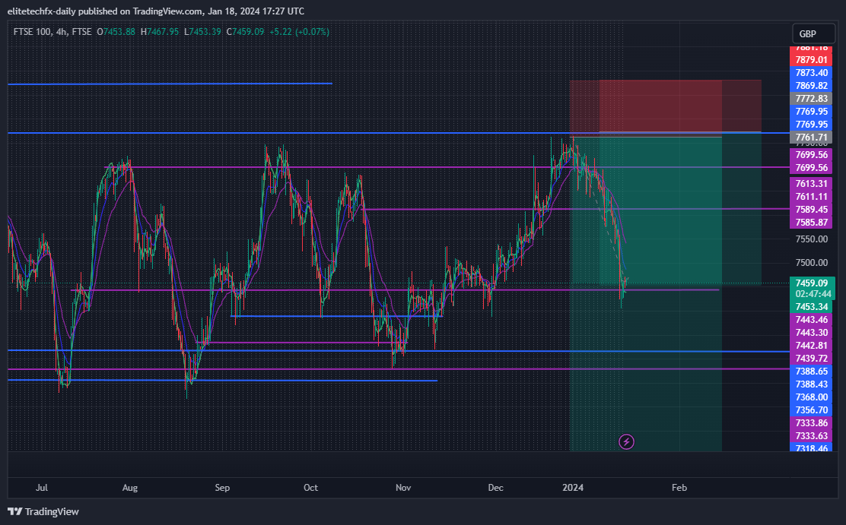The width and height of the screenshot is (846, 525).
Task: Click the purple lightning event icon
Action: (x=626, y=442)
